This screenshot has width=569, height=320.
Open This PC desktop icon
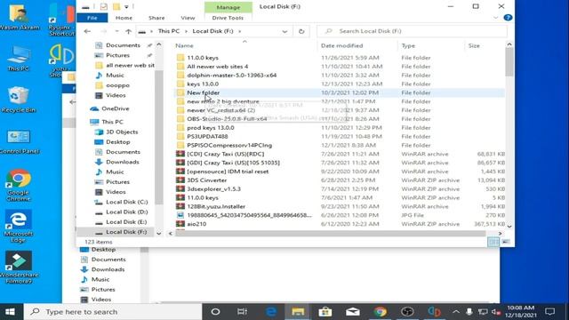point(18,58)
